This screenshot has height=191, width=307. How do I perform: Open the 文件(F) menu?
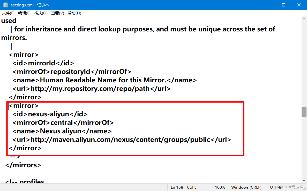point(8,13)
